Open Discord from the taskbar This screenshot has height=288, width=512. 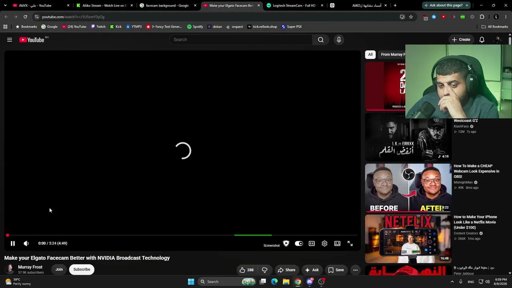tap(310, 282)
